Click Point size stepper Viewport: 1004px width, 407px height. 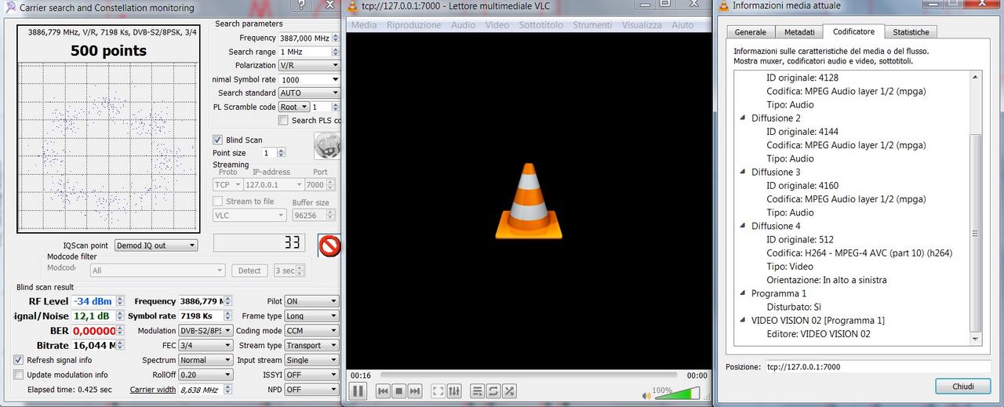[282, 153]
